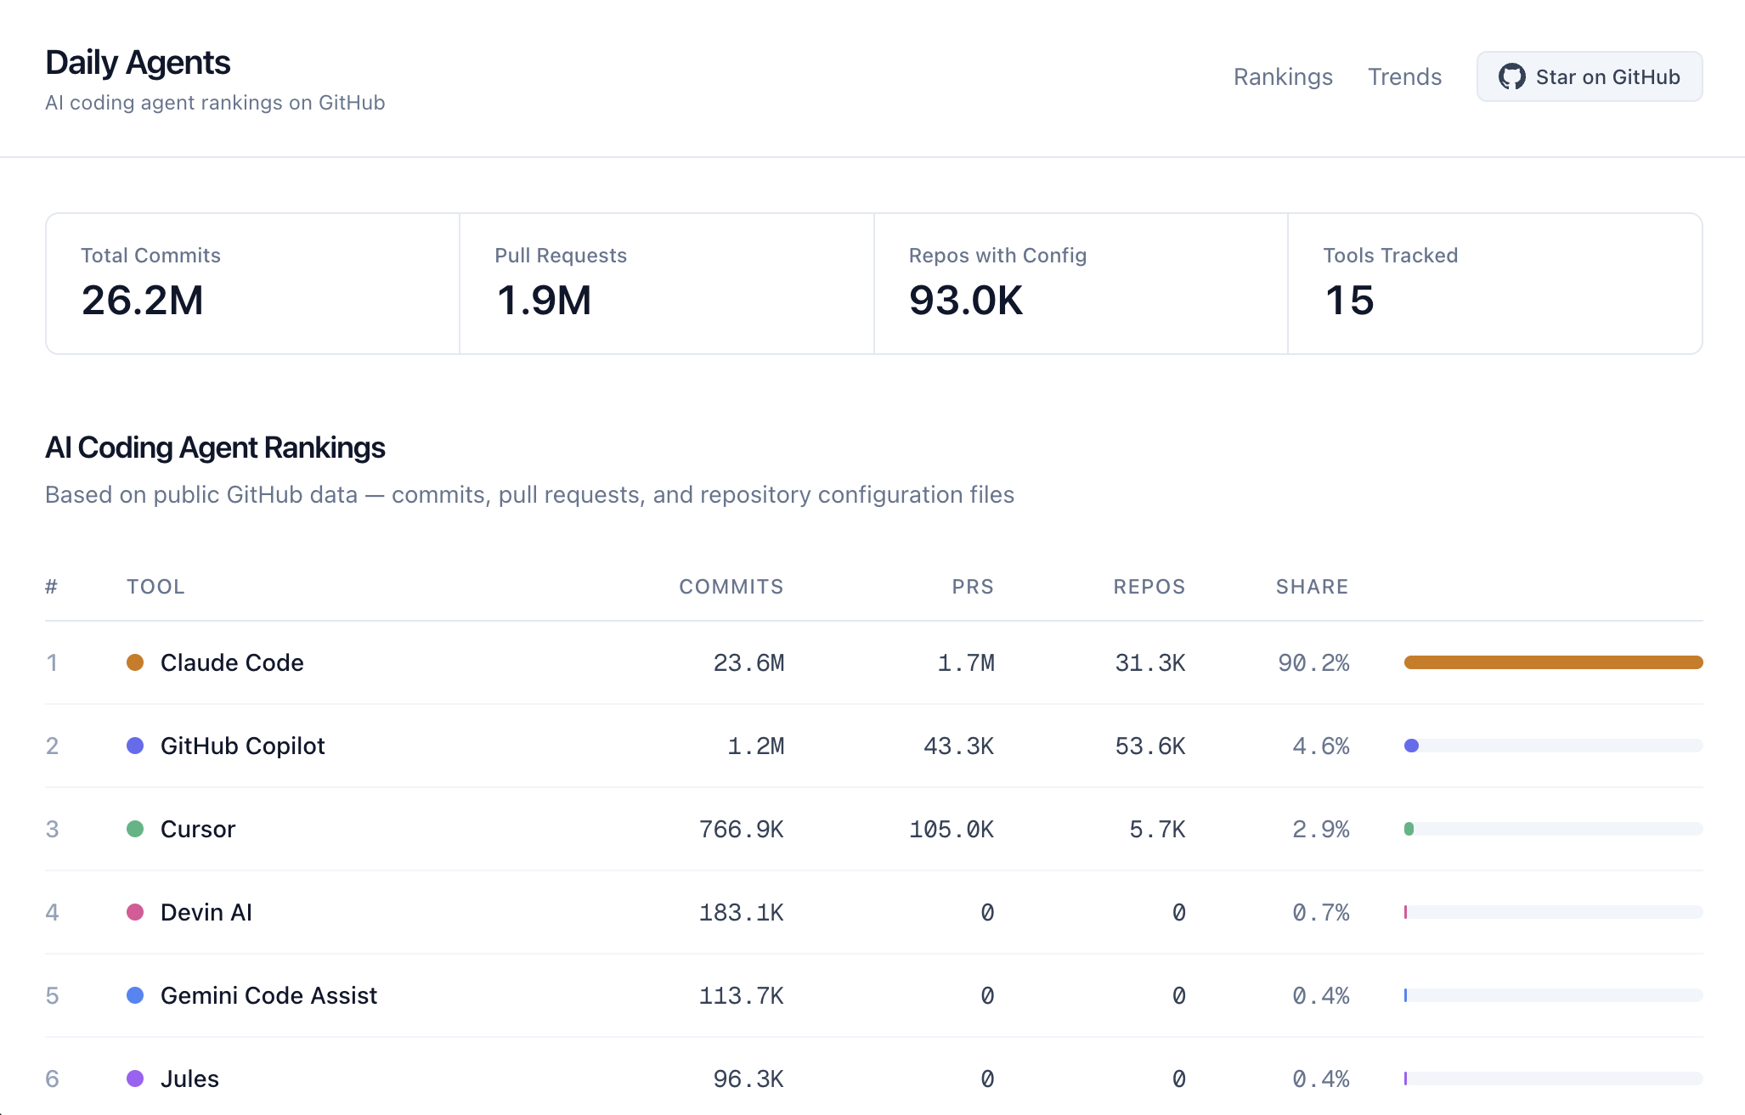Click the blue Gemini Code Assist dot
This screenshot has height=1115, width=1745.
click(x=135, y=995)
